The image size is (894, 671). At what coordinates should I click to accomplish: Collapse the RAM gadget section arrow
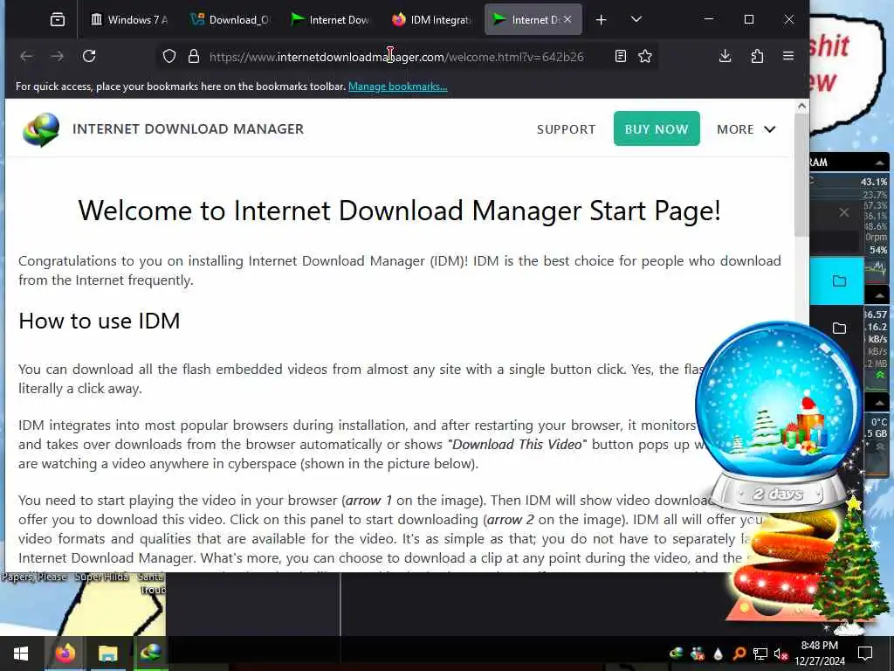point(880,163)
